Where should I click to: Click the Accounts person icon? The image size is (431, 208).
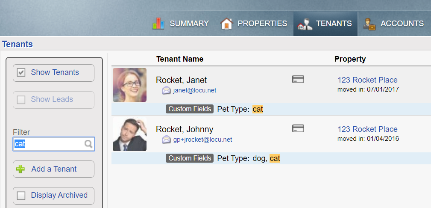(x=369, y=24)
